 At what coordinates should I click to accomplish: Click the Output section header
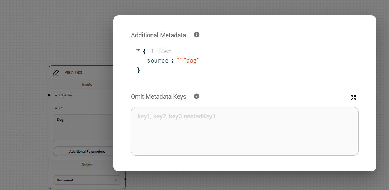click(x=87, y=165)
